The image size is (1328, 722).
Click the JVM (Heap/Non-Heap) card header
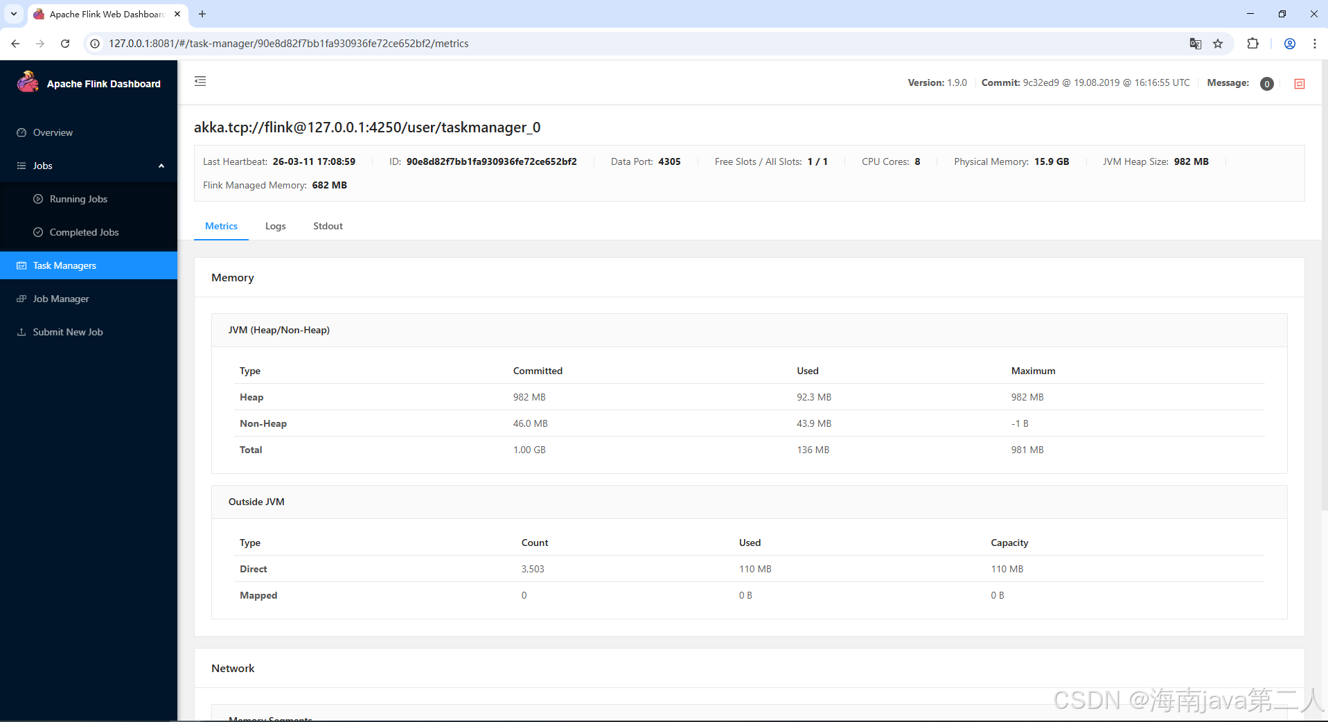[749, 330]
